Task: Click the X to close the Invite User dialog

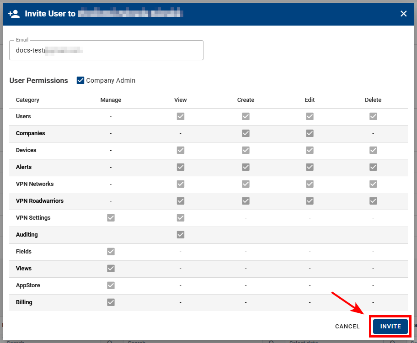Action: (404, 14)
